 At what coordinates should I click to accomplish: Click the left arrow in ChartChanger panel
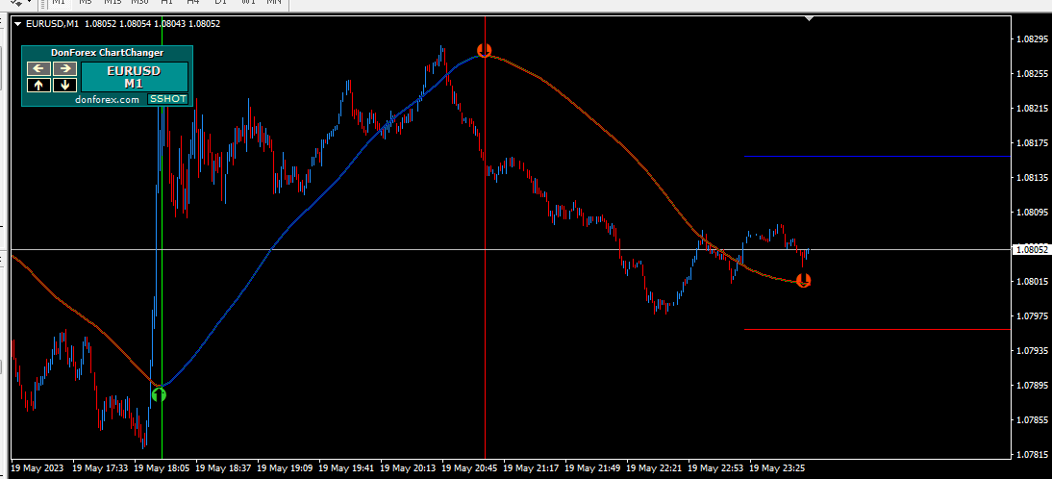pos(38,68)
